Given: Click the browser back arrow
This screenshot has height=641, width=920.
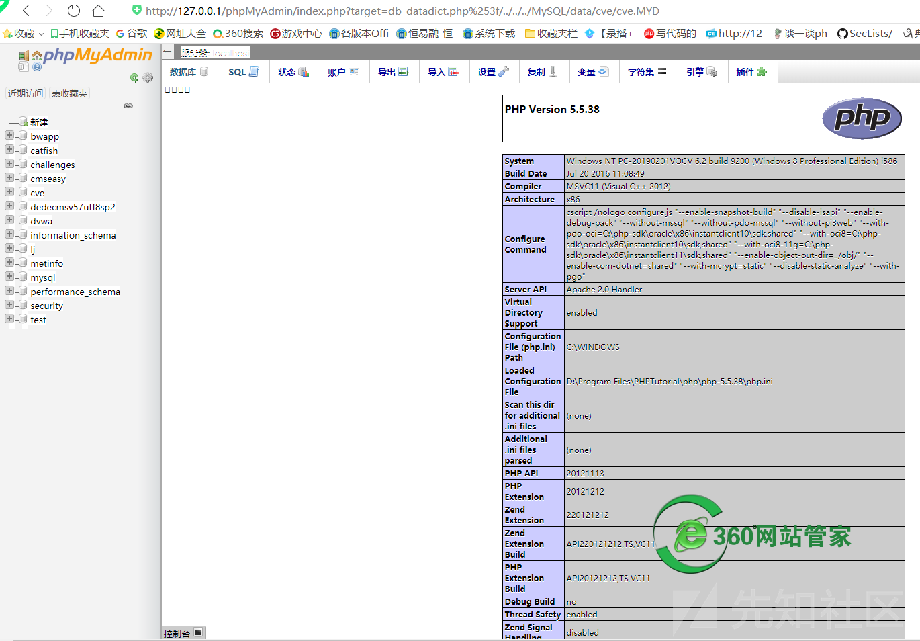Looking at the screenshot, I should coord(27,10).
